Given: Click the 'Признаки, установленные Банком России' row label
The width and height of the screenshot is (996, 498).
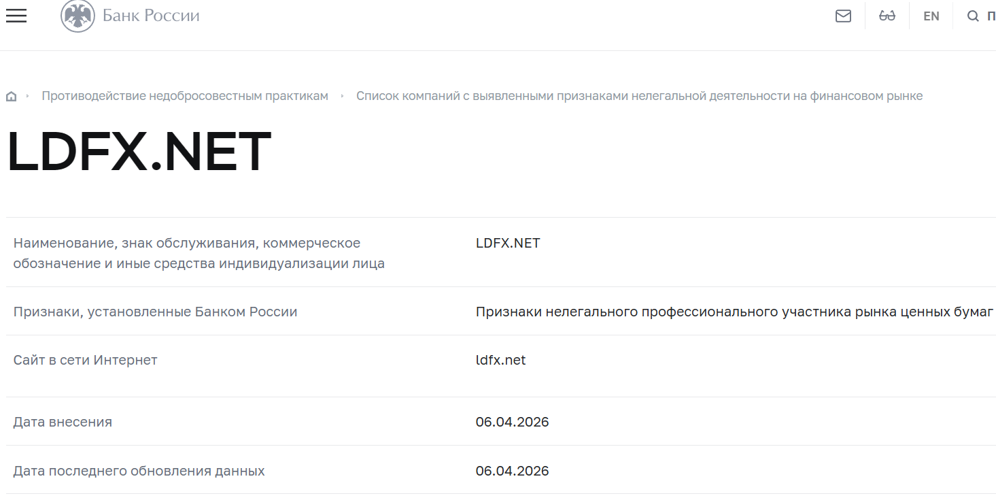Looking at the screenshot, I should click(x=155, y=311).
